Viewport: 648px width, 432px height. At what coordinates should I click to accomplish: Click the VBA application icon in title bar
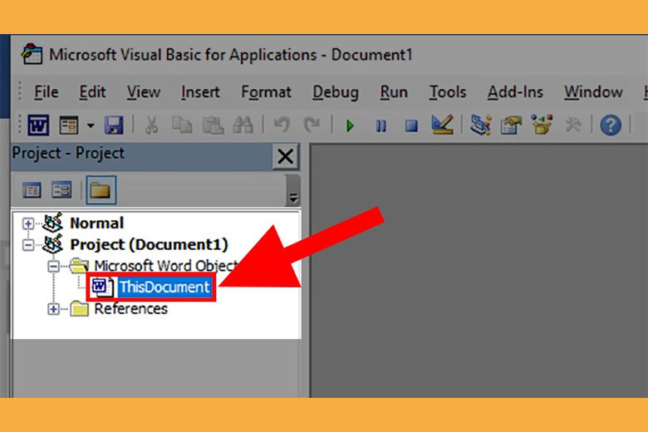(x=32, y=54)
